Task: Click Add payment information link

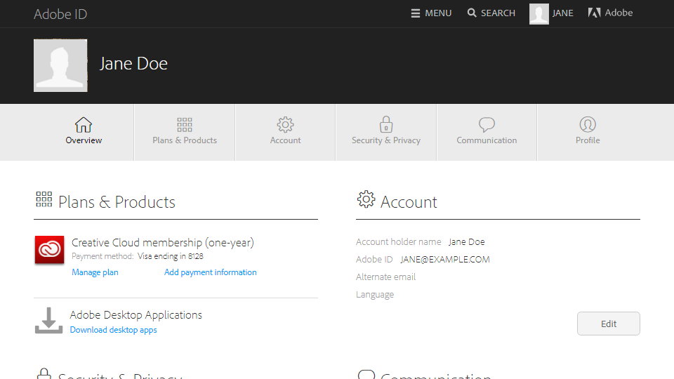Action: click(x=210, y=272)
